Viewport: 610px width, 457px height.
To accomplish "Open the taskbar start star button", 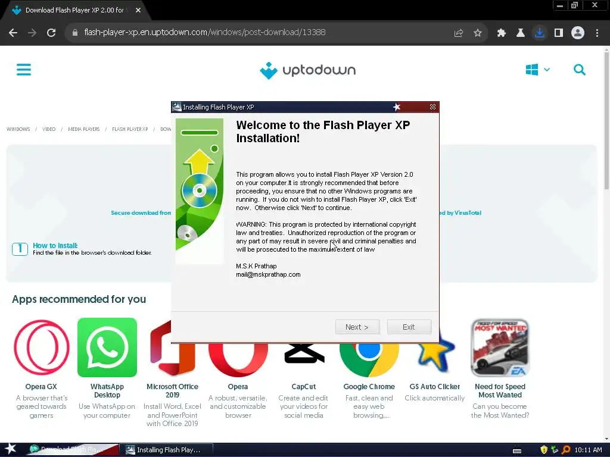I will click(11, 449).
